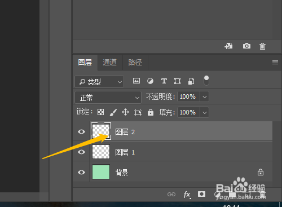Enable the type layer filter icon

[x=164, y=81]
